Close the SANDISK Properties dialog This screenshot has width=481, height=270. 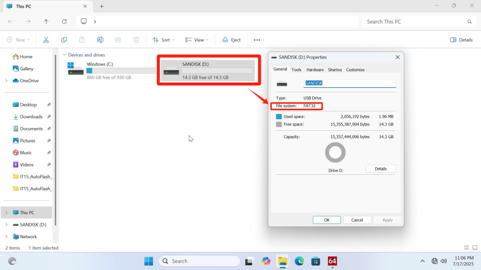click(397, 57)
